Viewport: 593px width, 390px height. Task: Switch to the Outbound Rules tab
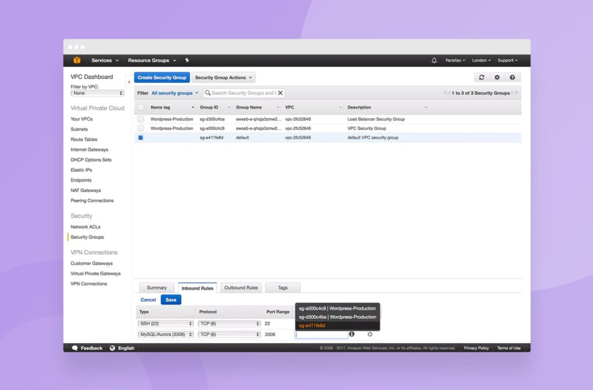[241, 288]
